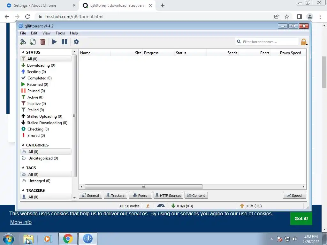Click Chrome's reload page icon
Screen dimensions: 327x245
point(27,17)
